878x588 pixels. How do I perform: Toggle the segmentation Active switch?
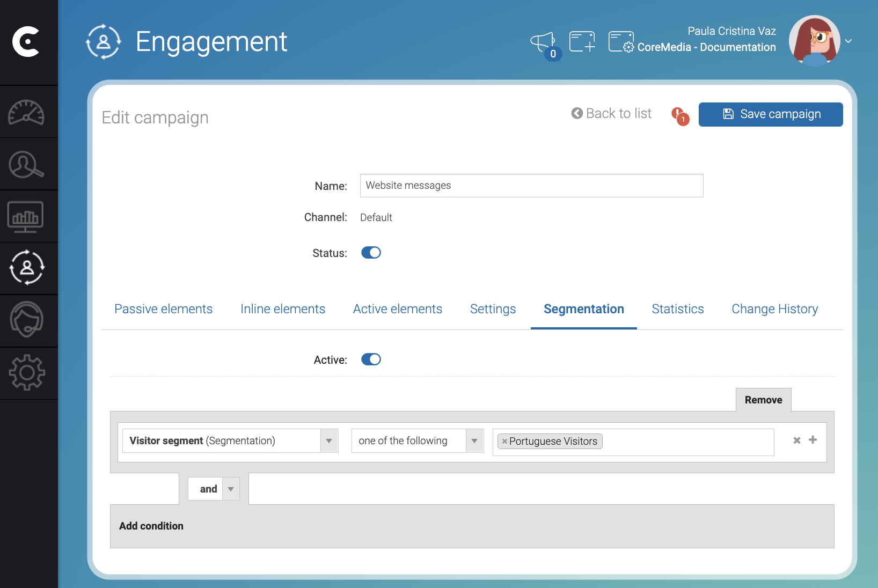371,359
